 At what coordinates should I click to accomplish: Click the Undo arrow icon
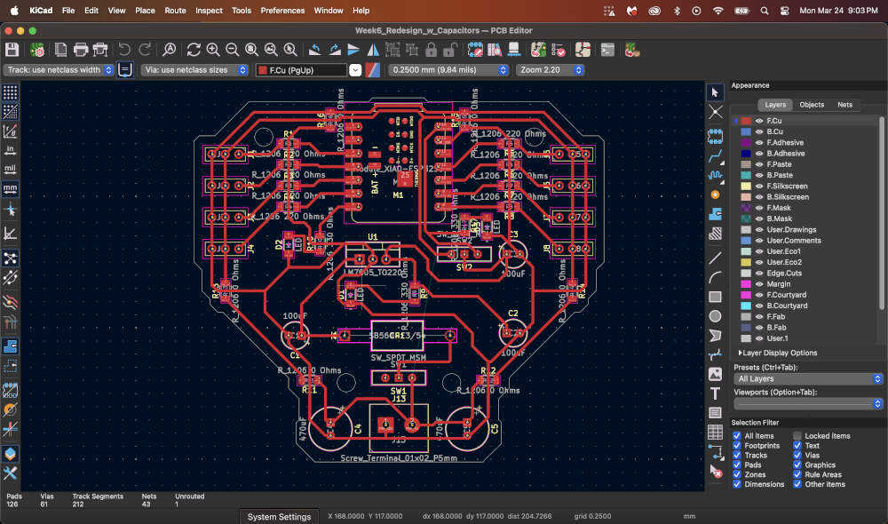point(124,50)
